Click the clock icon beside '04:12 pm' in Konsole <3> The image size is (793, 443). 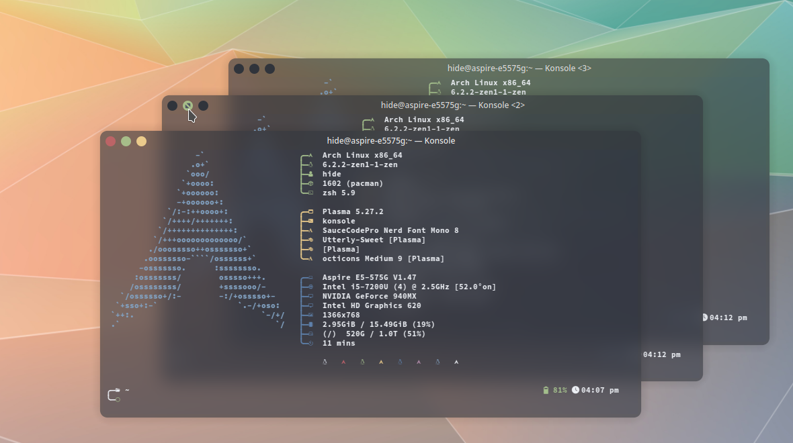704,317
